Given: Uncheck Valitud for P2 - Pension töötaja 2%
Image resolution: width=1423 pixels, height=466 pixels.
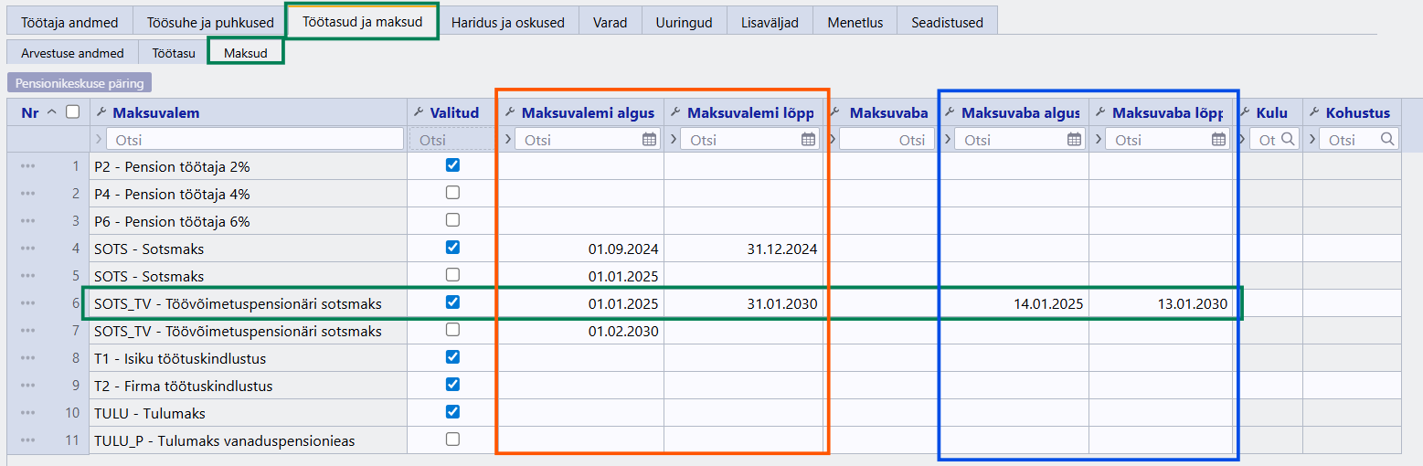Looking at the screenshot, I should tap(452, 165).
